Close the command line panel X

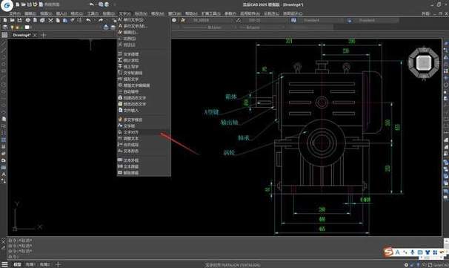coord(4,241)
